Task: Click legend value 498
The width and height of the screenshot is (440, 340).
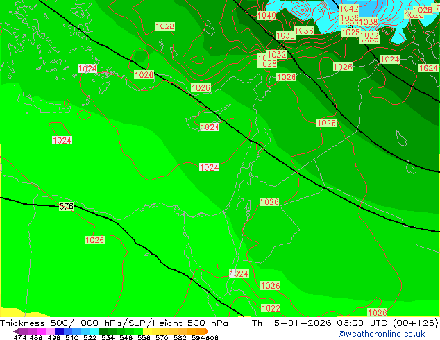Action: (53, 337)
